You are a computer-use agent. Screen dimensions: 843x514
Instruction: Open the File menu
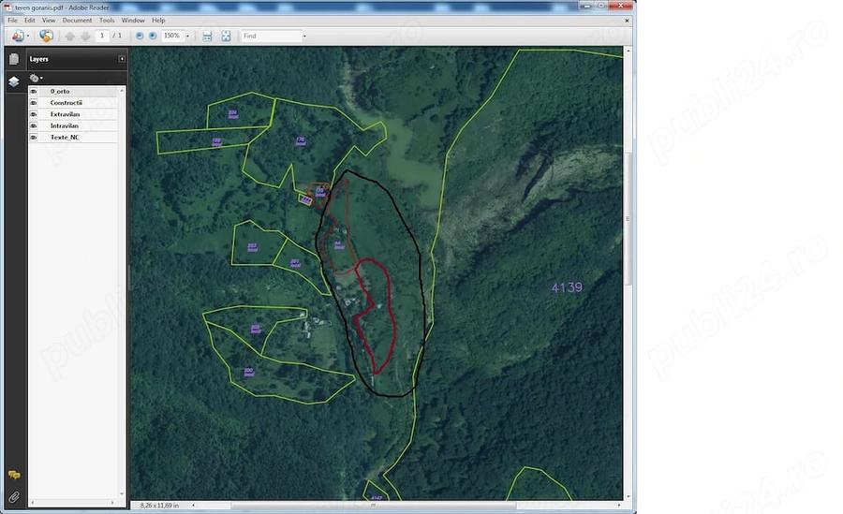click(x=12, y=21)
